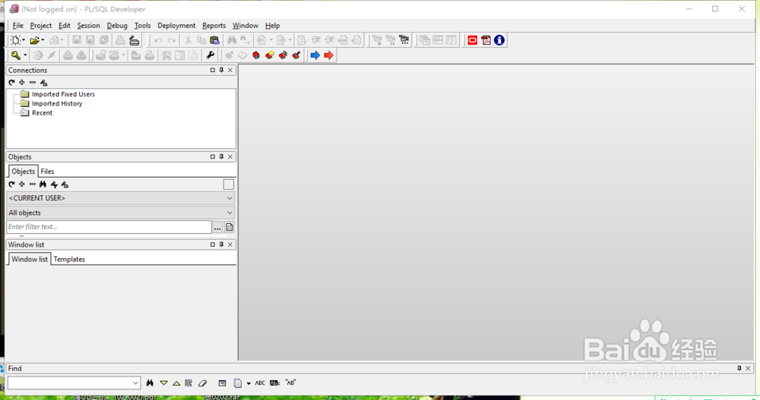Open the Deployment menu
The width and height of the screenshot is (760, 400).
(x=176, y=26)
